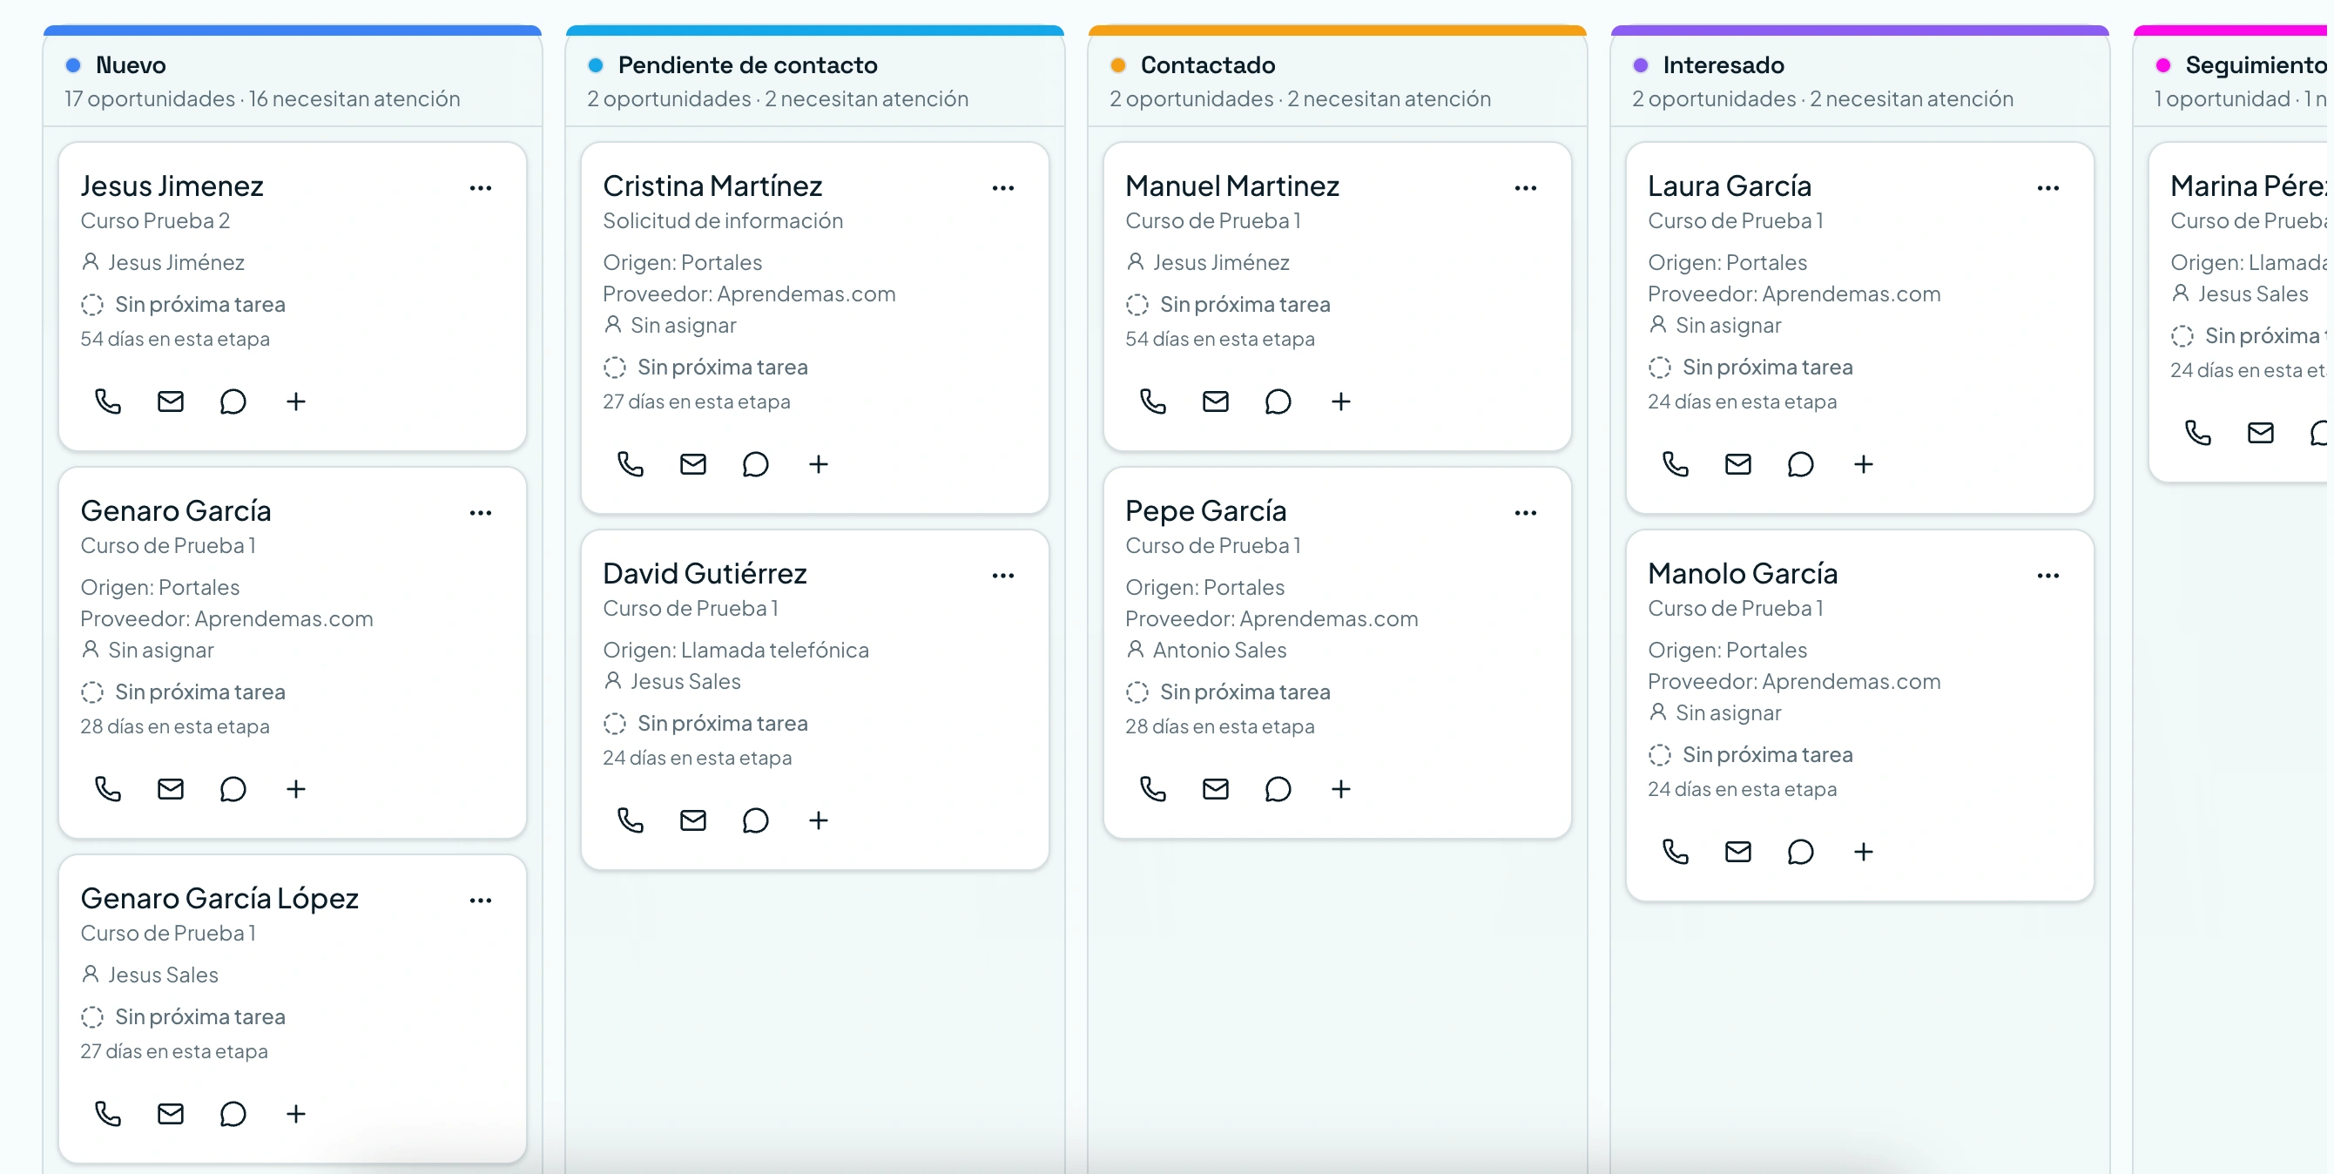Click plus icon on Jesus Jimenez card

pyautogui.click(x=295, y=401)
